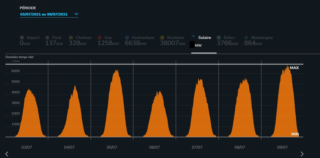Image resolution: width=320 pixels, height=158 pixels.
Task: Click the MAX line marker label
Action: 294,68
